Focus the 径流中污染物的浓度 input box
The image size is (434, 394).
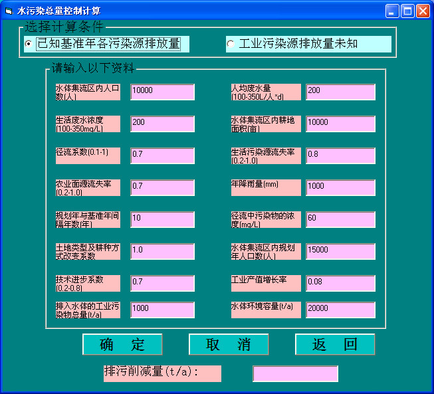pos(340,219)
